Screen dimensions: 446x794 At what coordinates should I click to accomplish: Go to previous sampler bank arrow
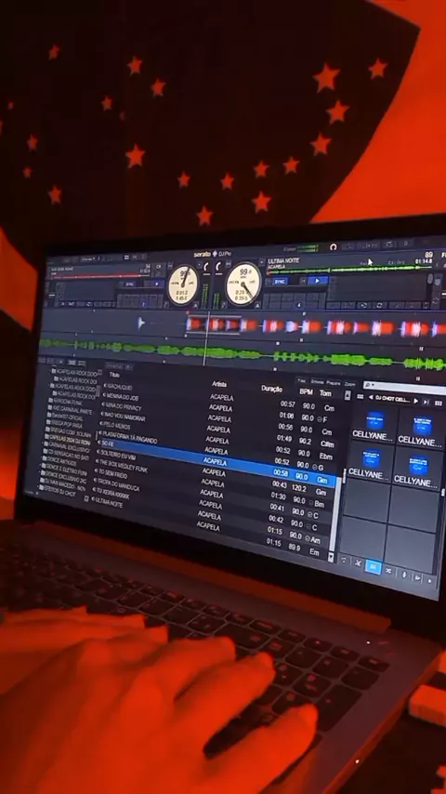pos(370,397)
